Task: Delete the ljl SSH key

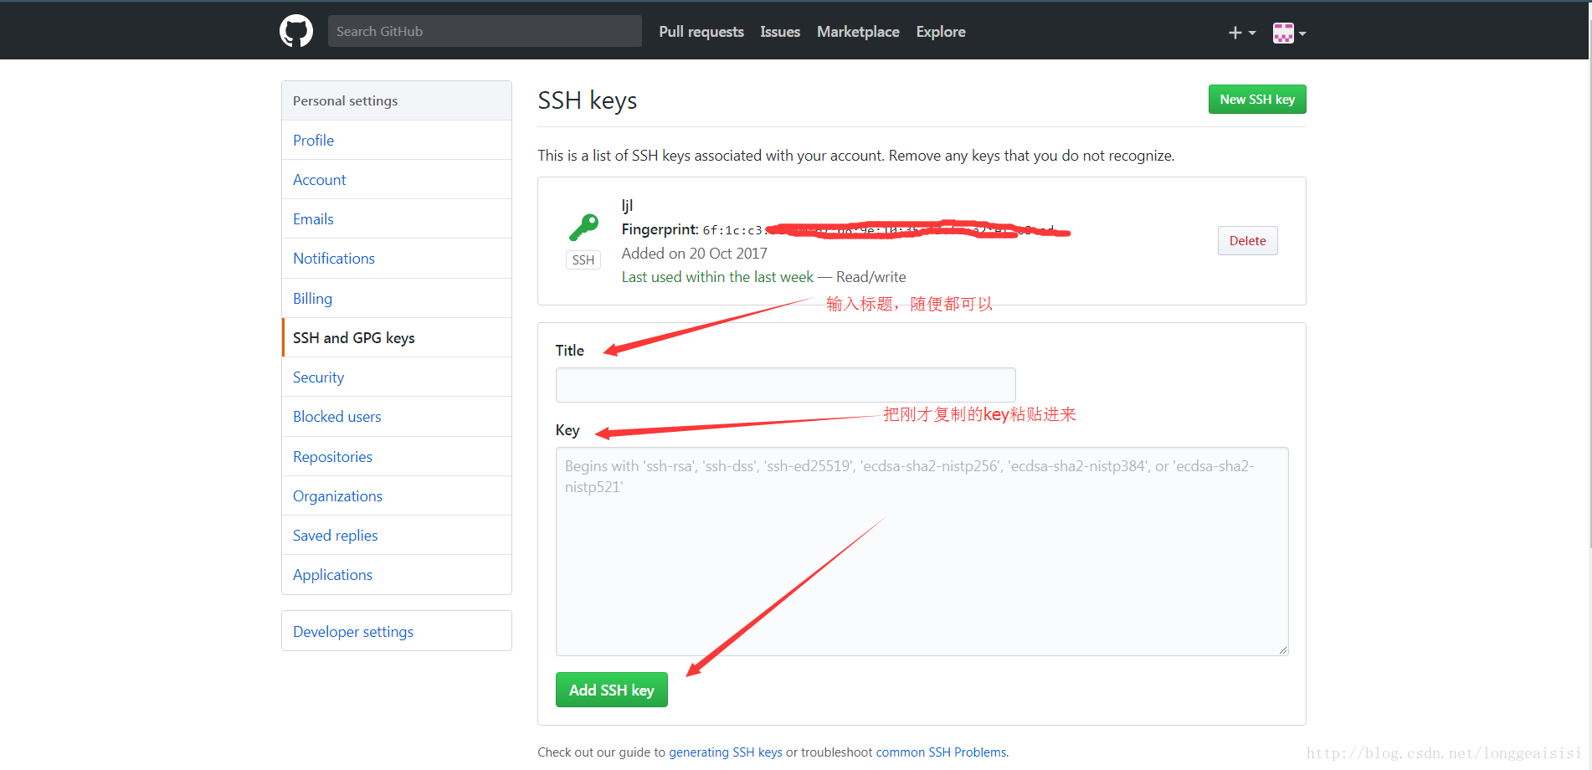Action: pos(1247,241)
